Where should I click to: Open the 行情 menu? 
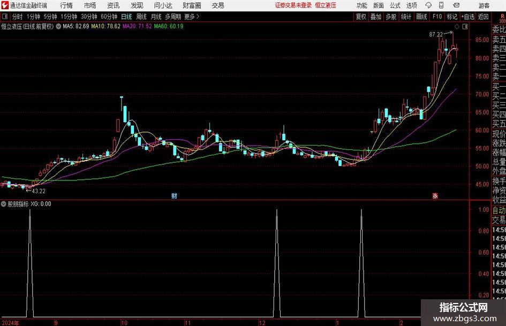(x=66, y=5)
